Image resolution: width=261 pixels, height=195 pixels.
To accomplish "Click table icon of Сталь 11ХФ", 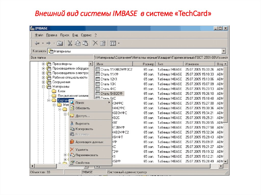I will pos(98,74).
